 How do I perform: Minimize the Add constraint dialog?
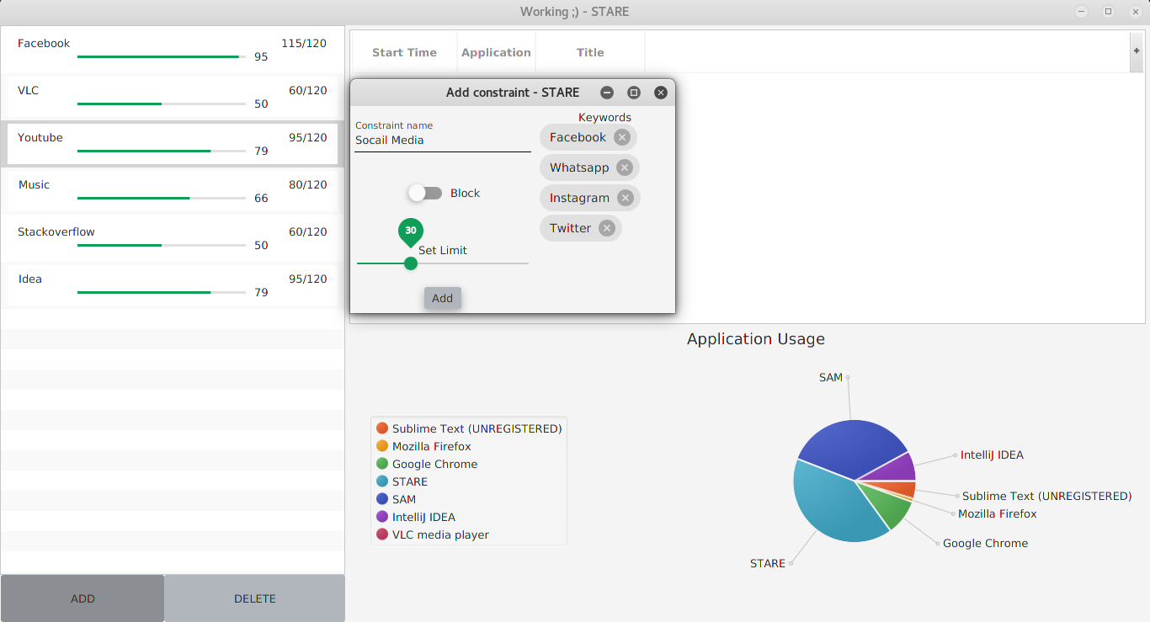pos(607,93)
